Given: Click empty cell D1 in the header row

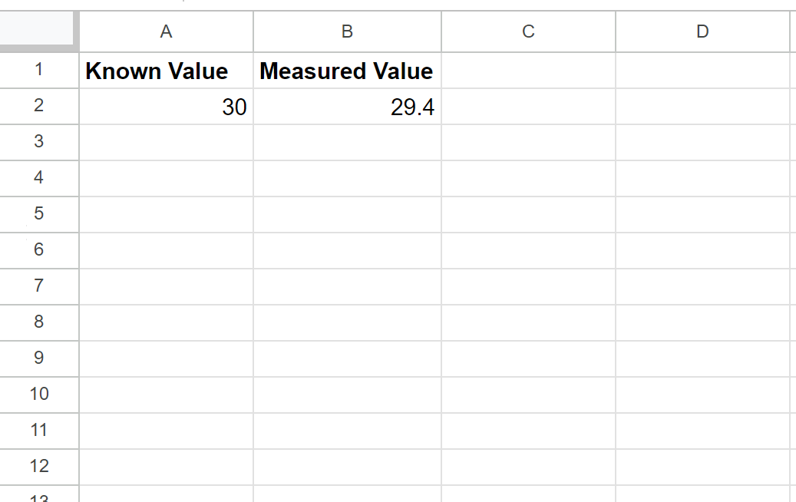Looking at the screenshot, I should [x=702, y=71].
